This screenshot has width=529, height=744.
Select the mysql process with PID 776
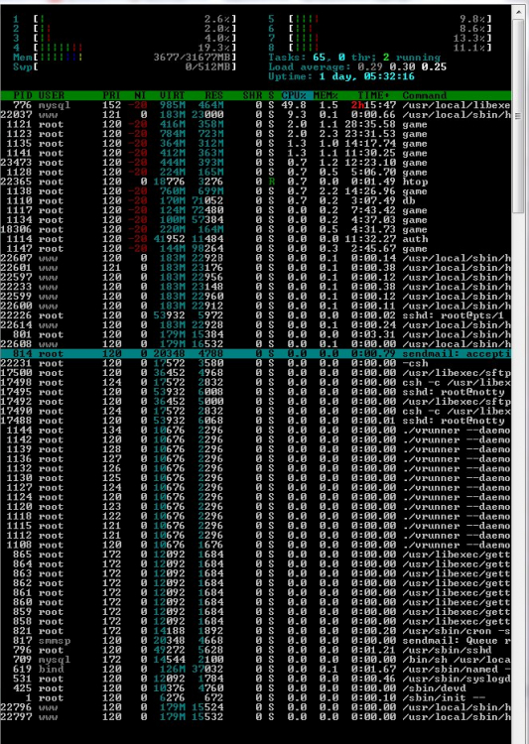255,105
